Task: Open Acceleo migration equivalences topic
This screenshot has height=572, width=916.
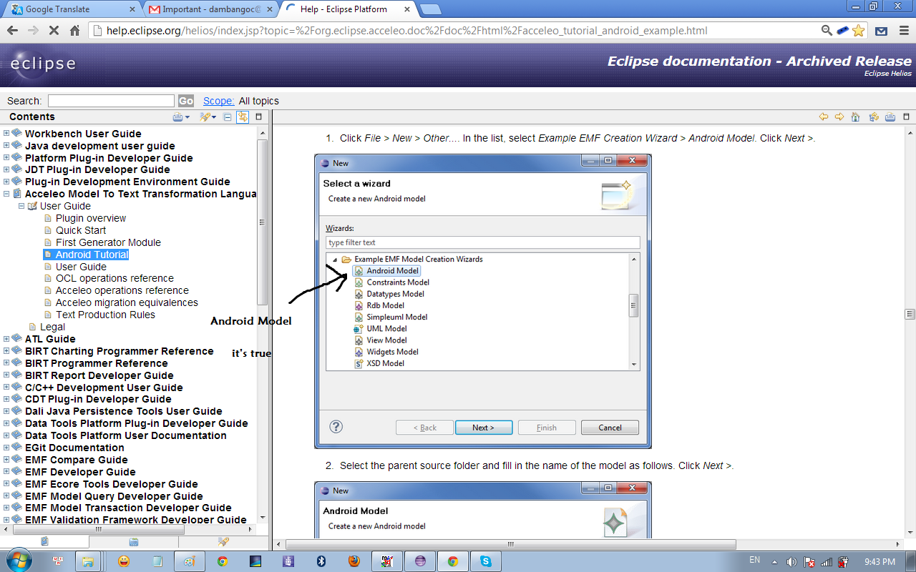Action: [x=127, y=302]
